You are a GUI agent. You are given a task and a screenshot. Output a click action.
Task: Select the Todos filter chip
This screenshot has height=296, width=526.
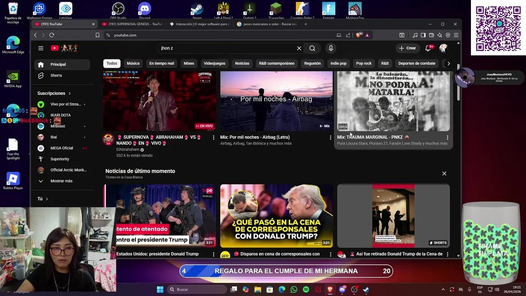(112, 63)
